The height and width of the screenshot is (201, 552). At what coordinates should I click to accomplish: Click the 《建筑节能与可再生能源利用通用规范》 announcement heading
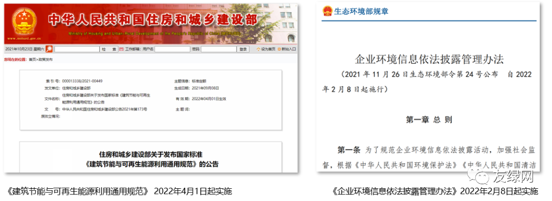click(x=151, y=164)
